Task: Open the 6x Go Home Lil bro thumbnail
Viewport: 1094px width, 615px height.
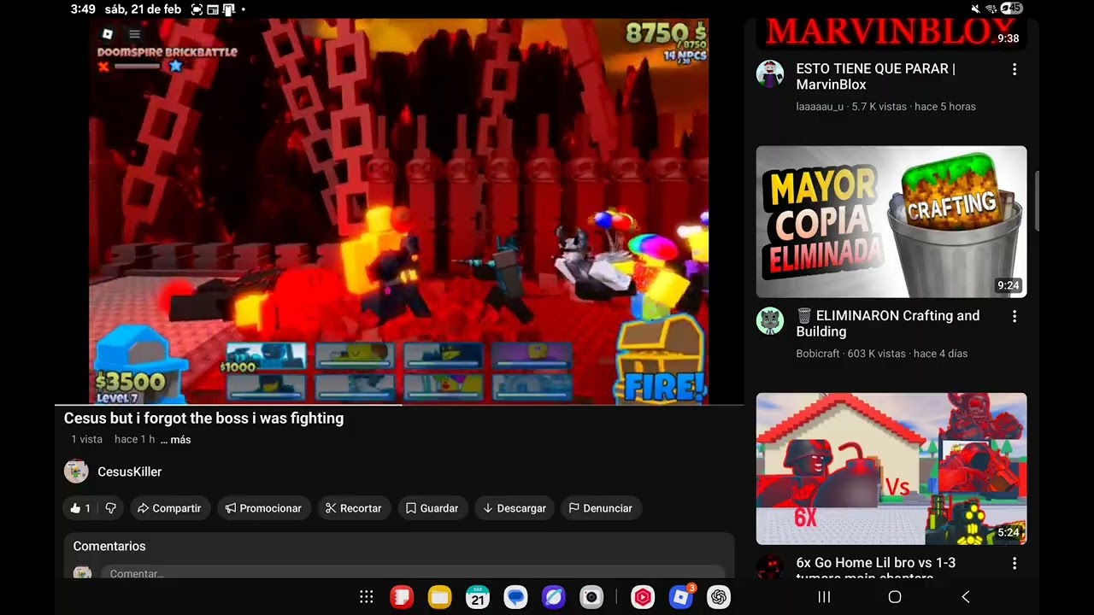Action: click(891, 469)
